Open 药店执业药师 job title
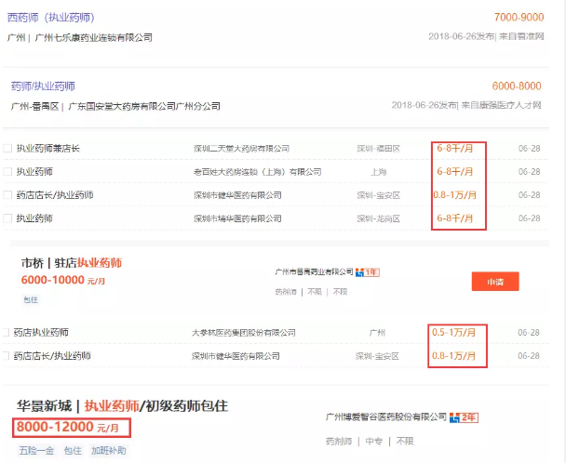 pos(41,332)
